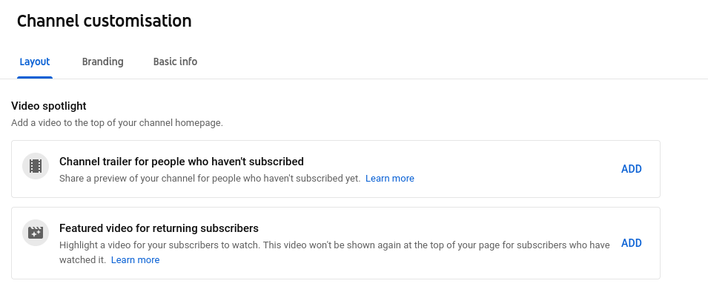This screenshot has height=295, width=708.
Task: Open Learn more about channel trailers
Action: [x=390, y=179]
